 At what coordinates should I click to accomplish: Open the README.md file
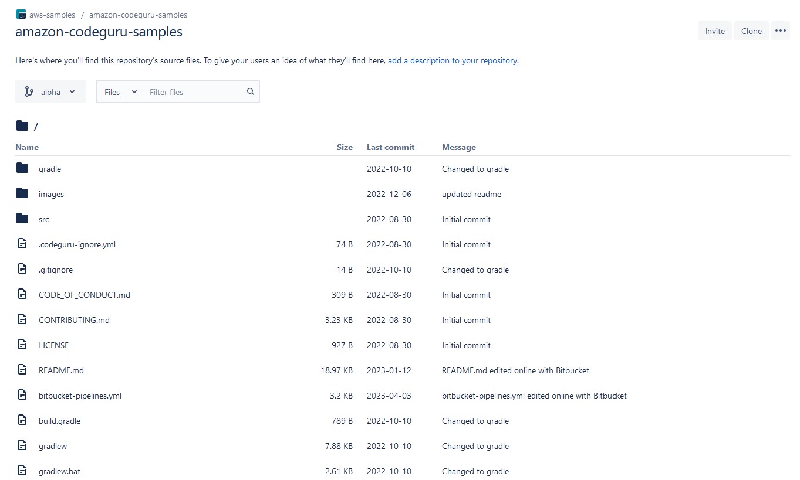point(61,370)
